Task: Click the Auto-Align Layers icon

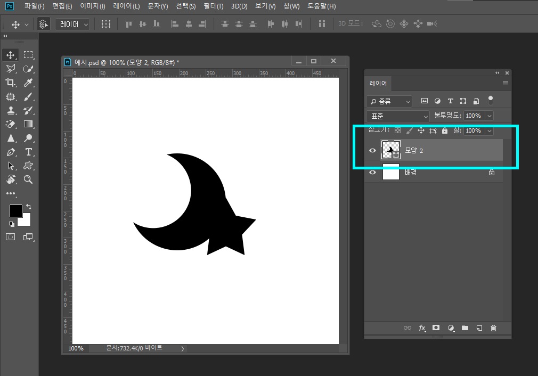Action: pos(322,23)
